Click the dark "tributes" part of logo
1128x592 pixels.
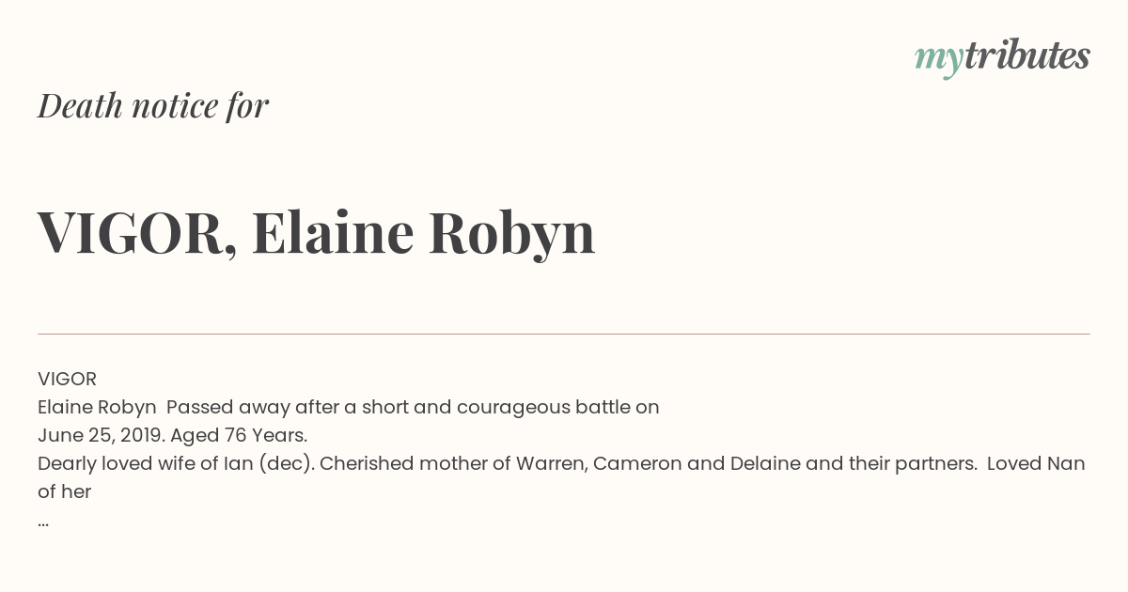tap(1027, 56)
